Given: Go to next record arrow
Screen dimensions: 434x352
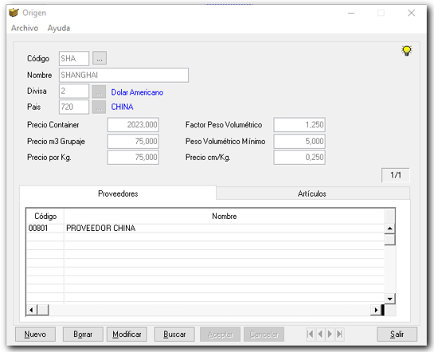Looking at the screenshot, I should [330, 334].
